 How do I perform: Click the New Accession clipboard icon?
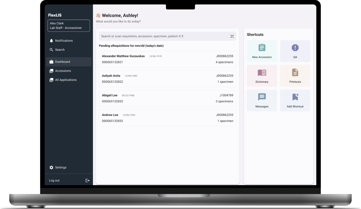[262, 48]
